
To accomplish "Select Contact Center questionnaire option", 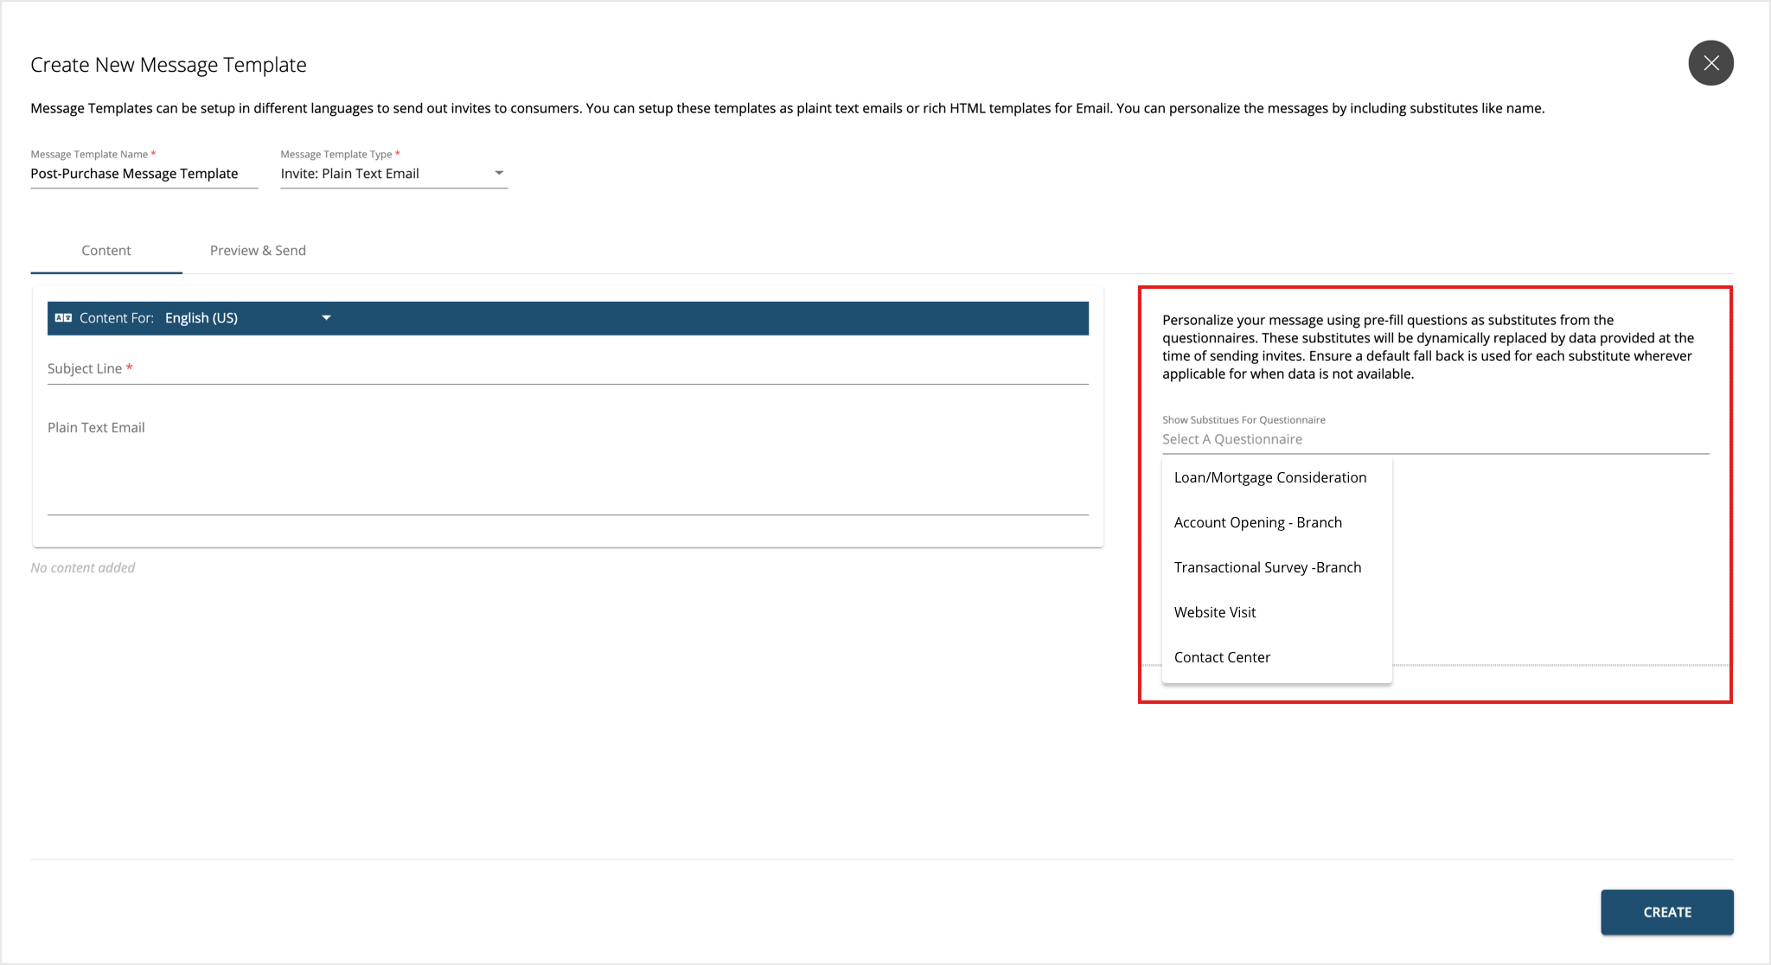I will coord(1222,656).
